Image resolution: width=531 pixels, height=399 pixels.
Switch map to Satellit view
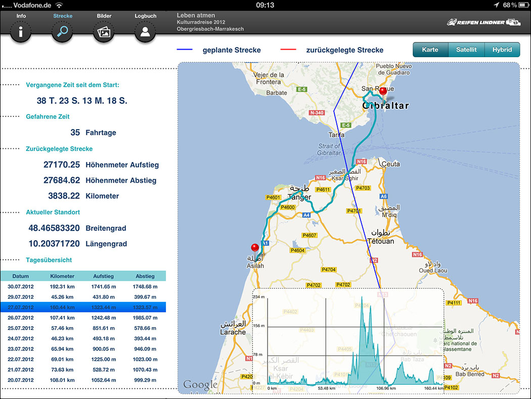click(x=466, y=50)
